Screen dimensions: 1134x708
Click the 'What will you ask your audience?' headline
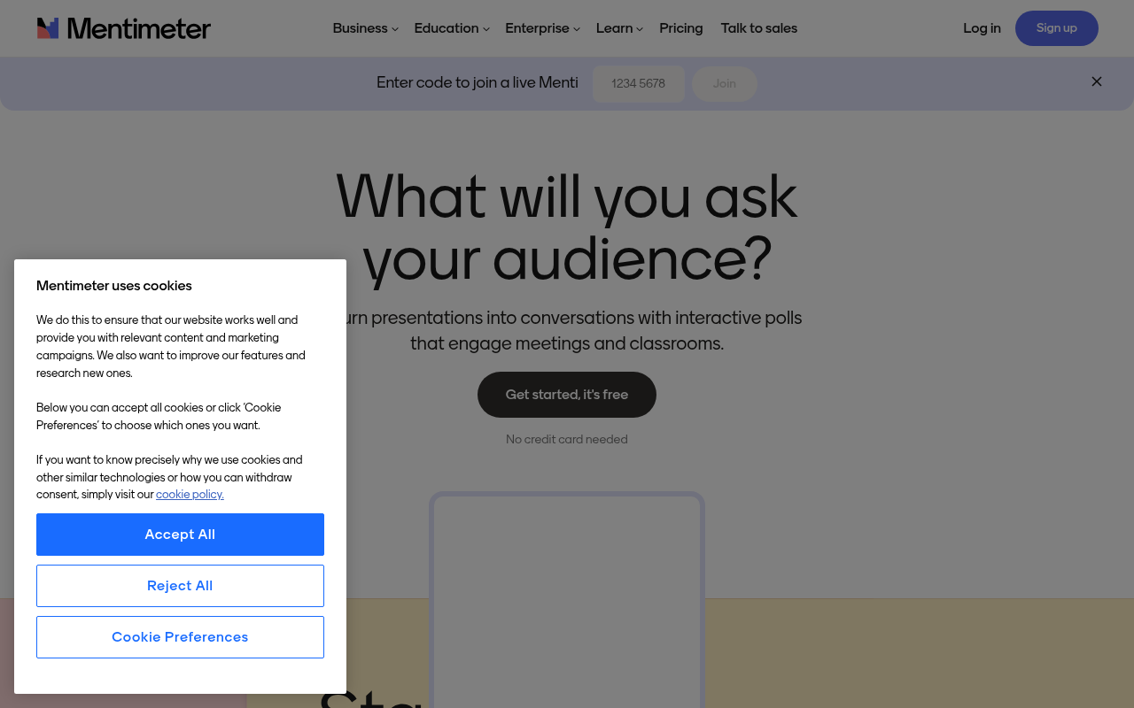(x=567, y=227)
